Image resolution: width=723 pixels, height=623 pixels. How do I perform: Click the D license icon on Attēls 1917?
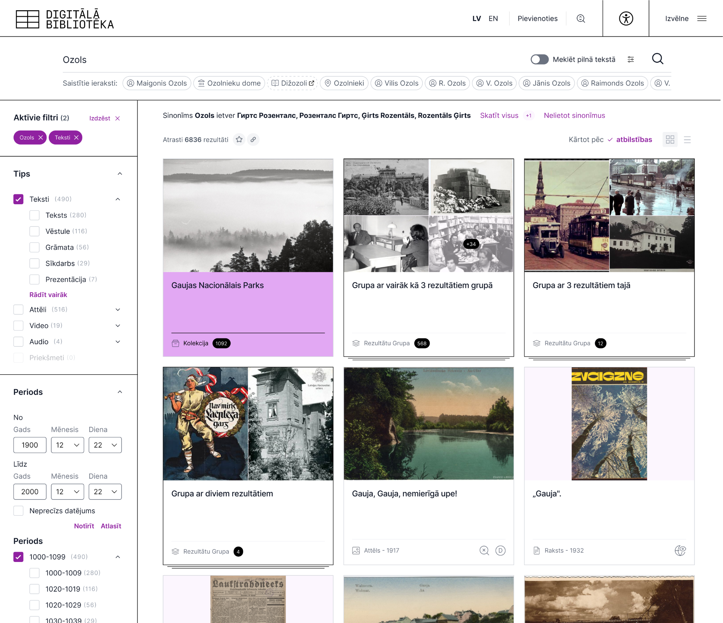click(500, 550)
